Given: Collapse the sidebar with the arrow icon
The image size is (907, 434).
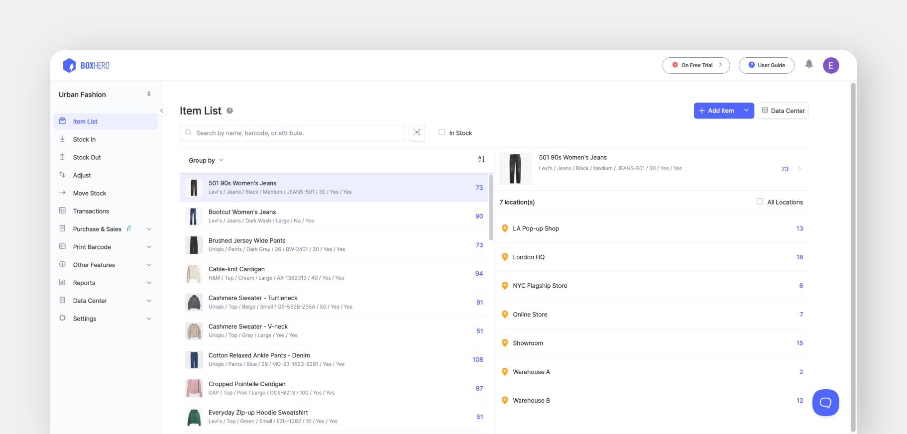Looking at the screenshot, I should click(x=161, y=110).
